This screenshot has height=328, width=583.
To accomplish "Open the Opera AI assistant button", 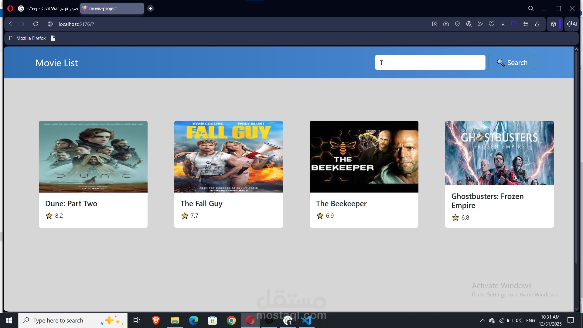I will tap(572, 24).
